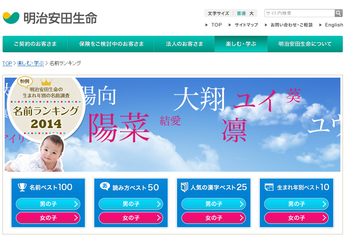Click the trophy icon beside 名前ベスト100

(22, 187)
